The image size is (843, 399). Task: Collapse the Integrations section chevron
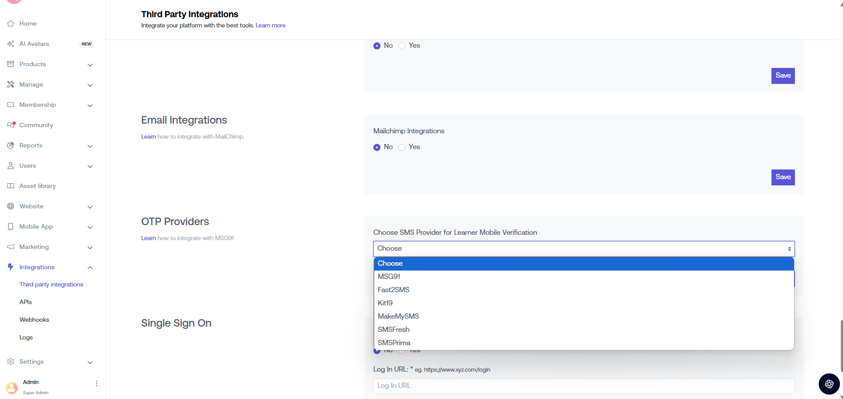point(90,267)
